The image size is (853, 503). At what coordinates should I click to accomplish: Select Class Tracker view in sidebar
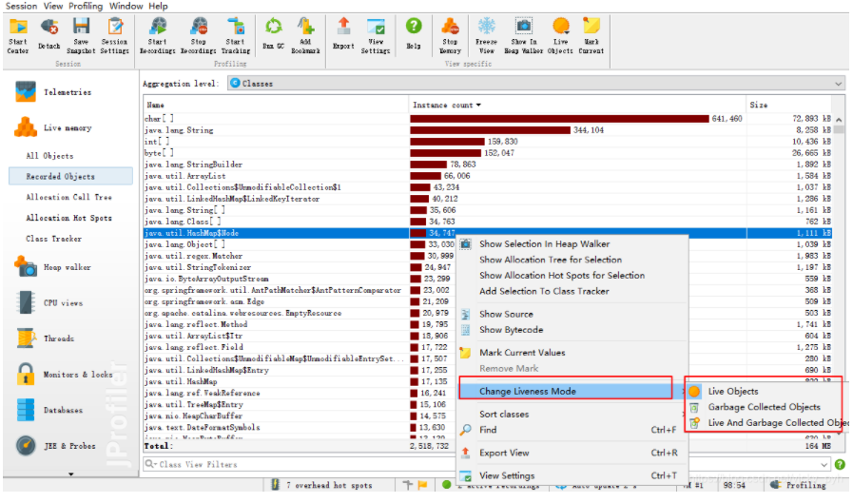(x=53, y=238)
